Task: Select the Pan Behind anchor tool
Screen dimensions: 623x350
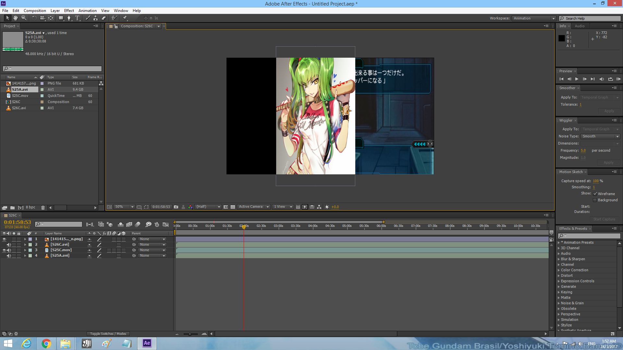Action: tap(51, 18)
